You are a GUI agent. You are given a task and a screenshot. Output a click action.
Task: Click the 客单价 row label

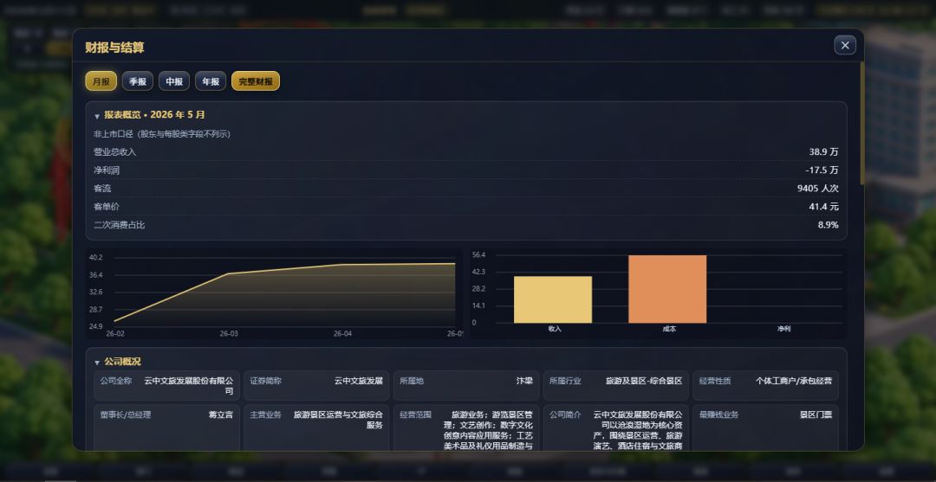[x=107, y=207]
